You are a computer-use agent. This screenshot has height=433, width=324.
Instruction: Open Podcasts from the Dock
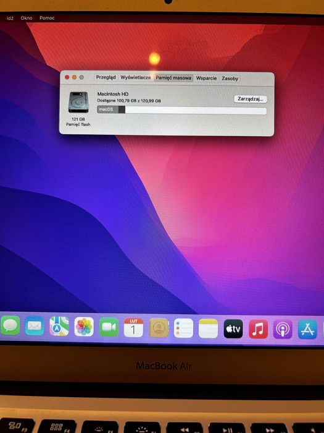click(x=283, y=329)
